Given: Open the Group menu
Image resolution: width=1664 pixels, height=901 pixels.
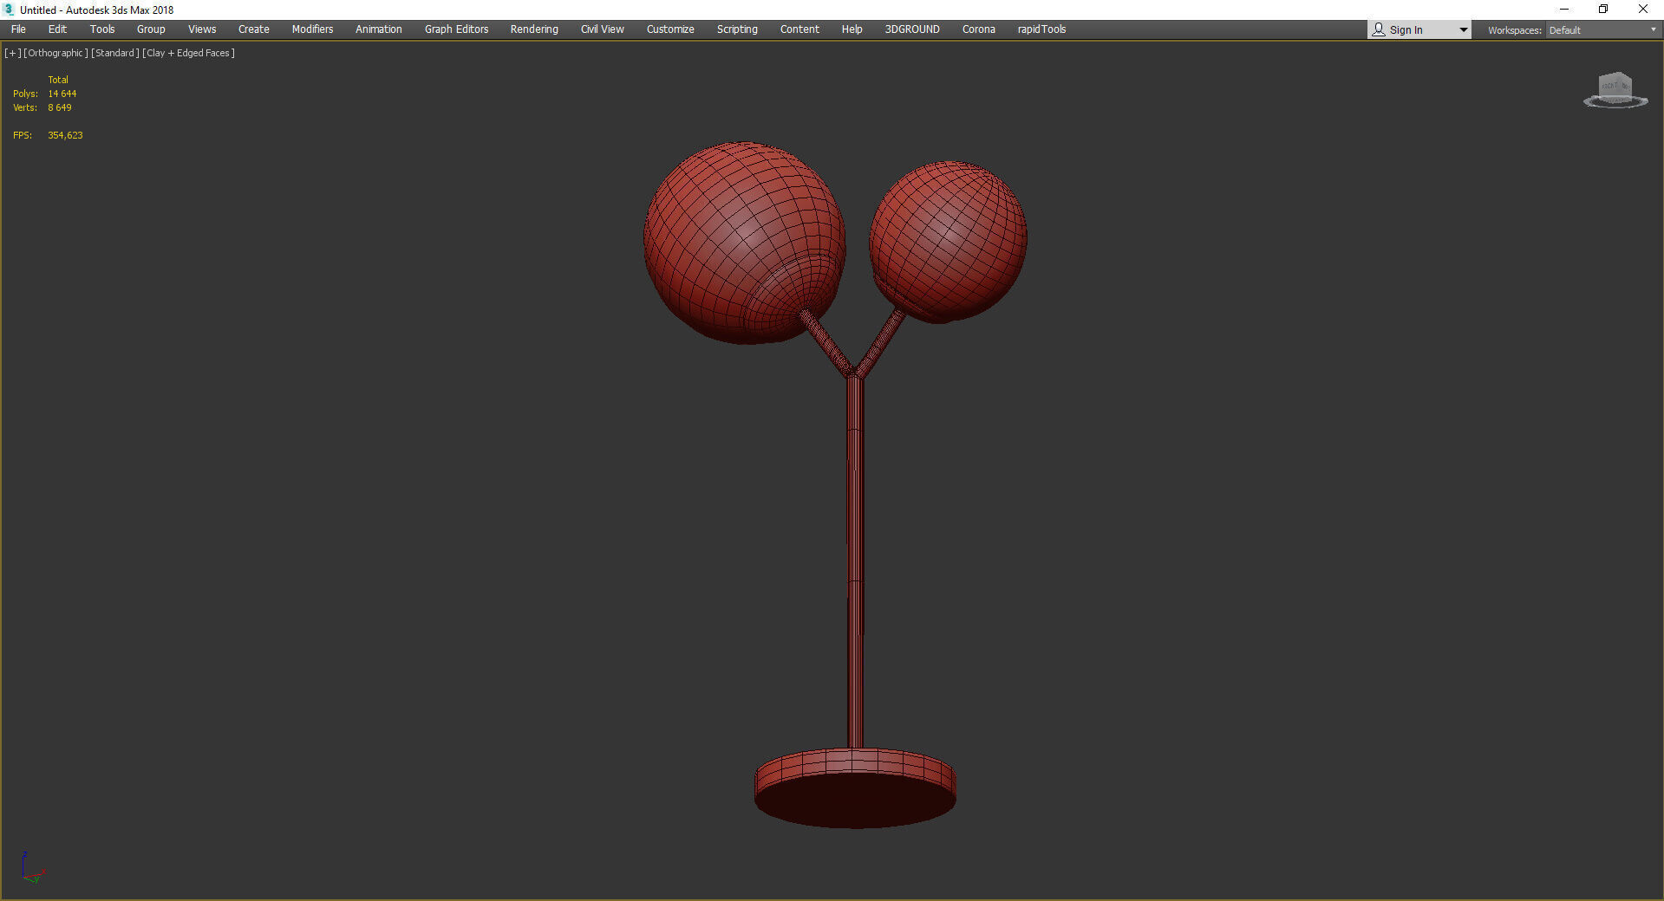Looking at the screenshot, I should (151, 29).
